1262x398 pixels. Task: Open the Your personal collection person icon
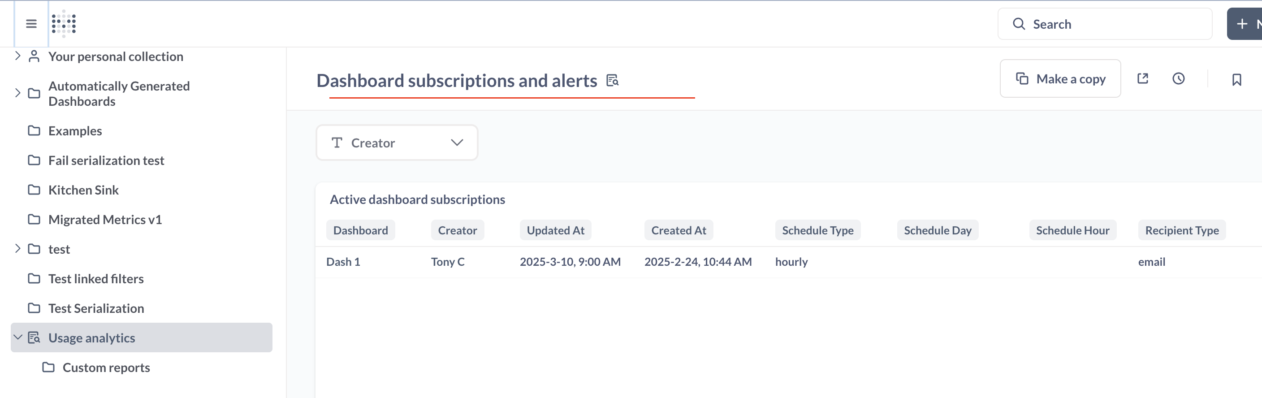point(34,56)
